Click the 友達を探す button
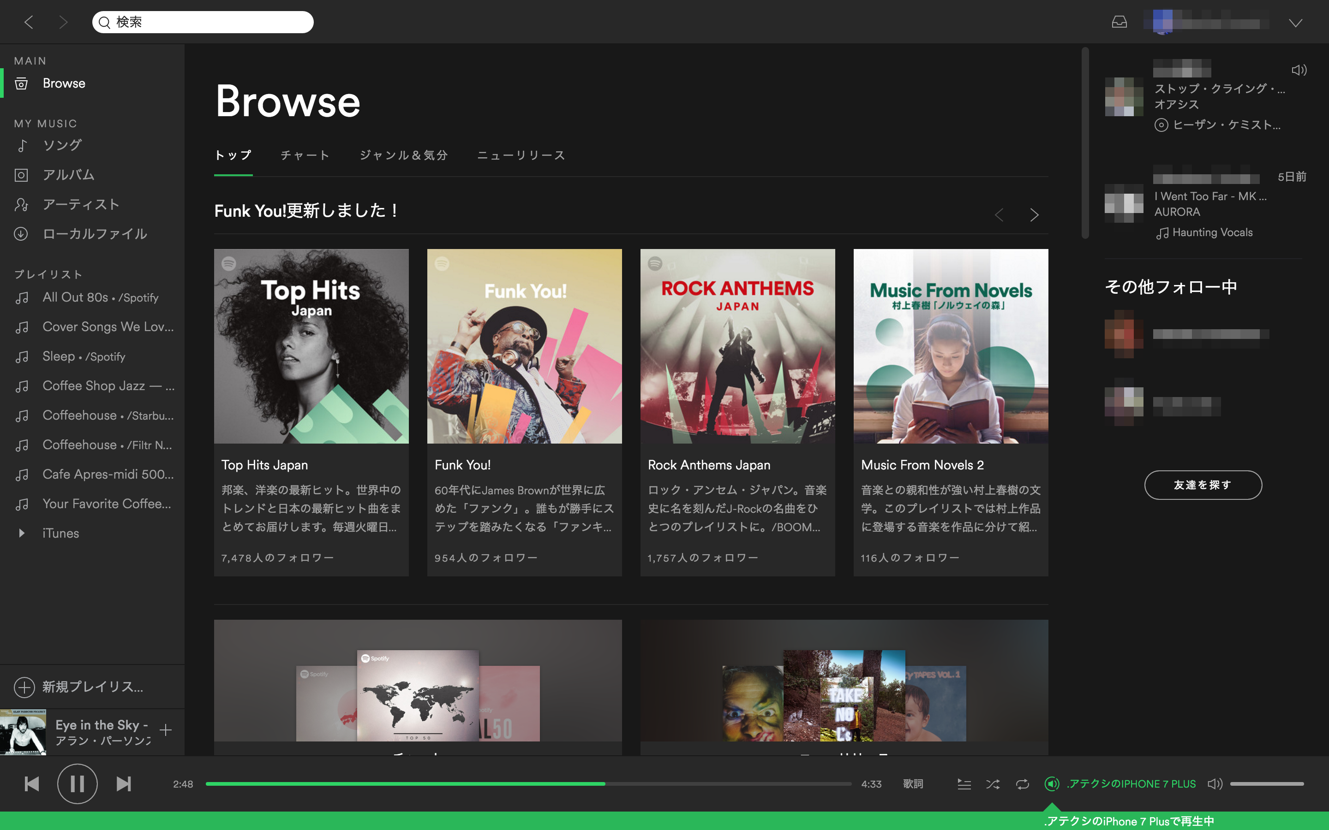The image size is (1329, 830). click(x=1203, y=485)
